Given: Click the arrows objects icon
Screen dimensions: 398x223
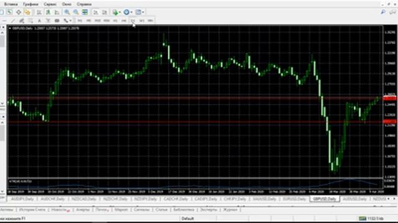Looking at the screenshot, I should pyautogui.click(x=66, y=20).
